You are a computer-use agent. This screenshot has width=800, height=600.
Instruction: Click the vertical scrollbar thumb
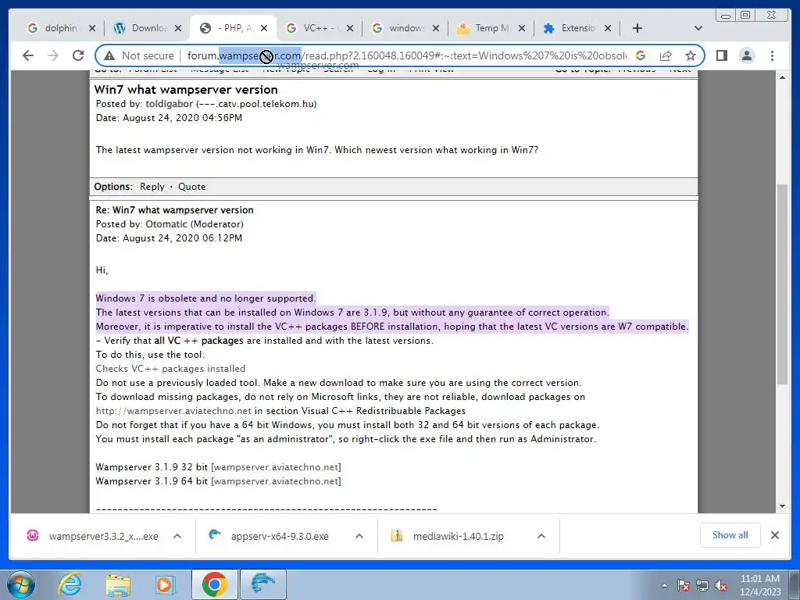[x=782, y=284]
